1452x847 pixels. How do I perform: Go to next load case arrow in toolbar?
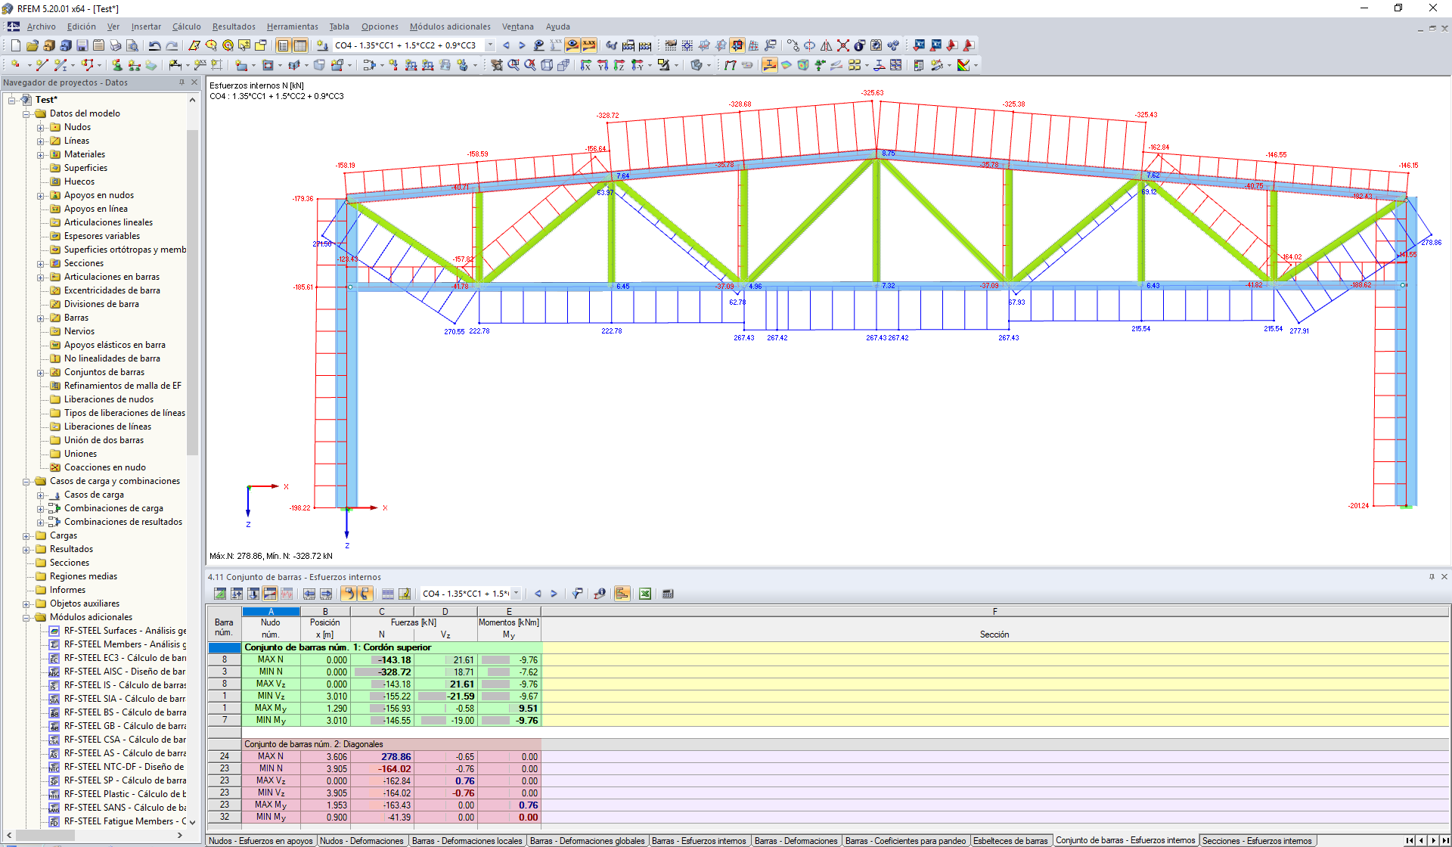point(522,45)
